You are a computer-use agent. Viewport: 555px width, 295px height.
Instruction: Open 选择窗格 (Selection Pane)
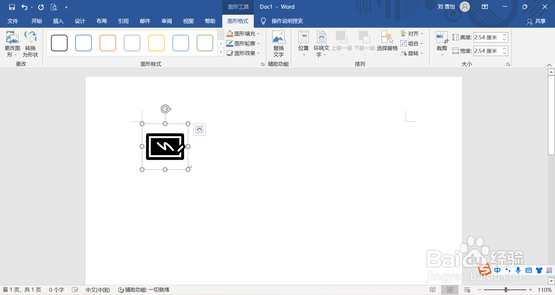[x=387, y=43]
